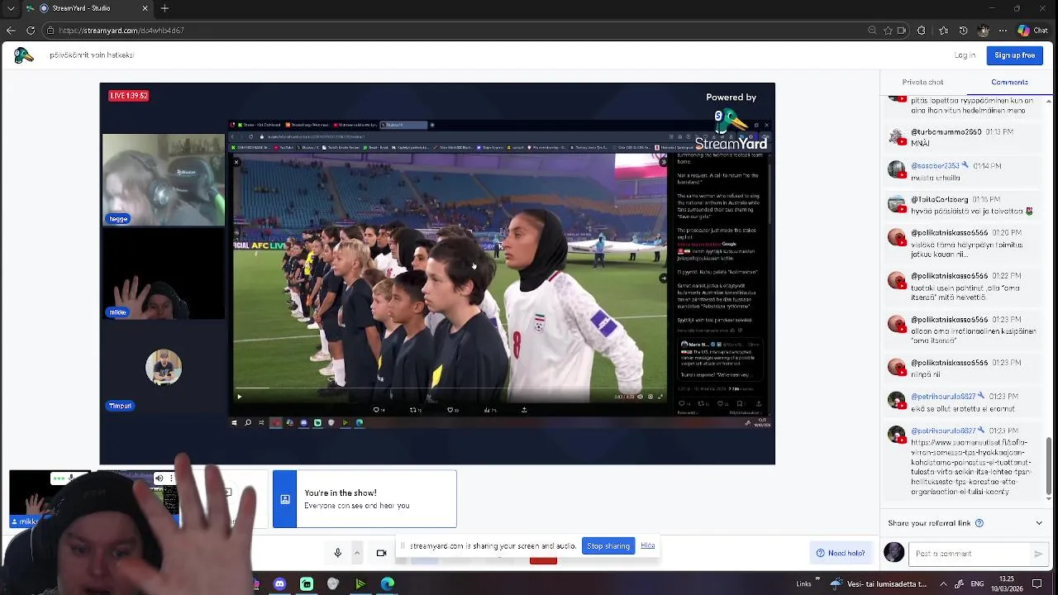Screen dimensions: 1058x595
Task: Open the browser extensions menu
Action: point(922,31)
